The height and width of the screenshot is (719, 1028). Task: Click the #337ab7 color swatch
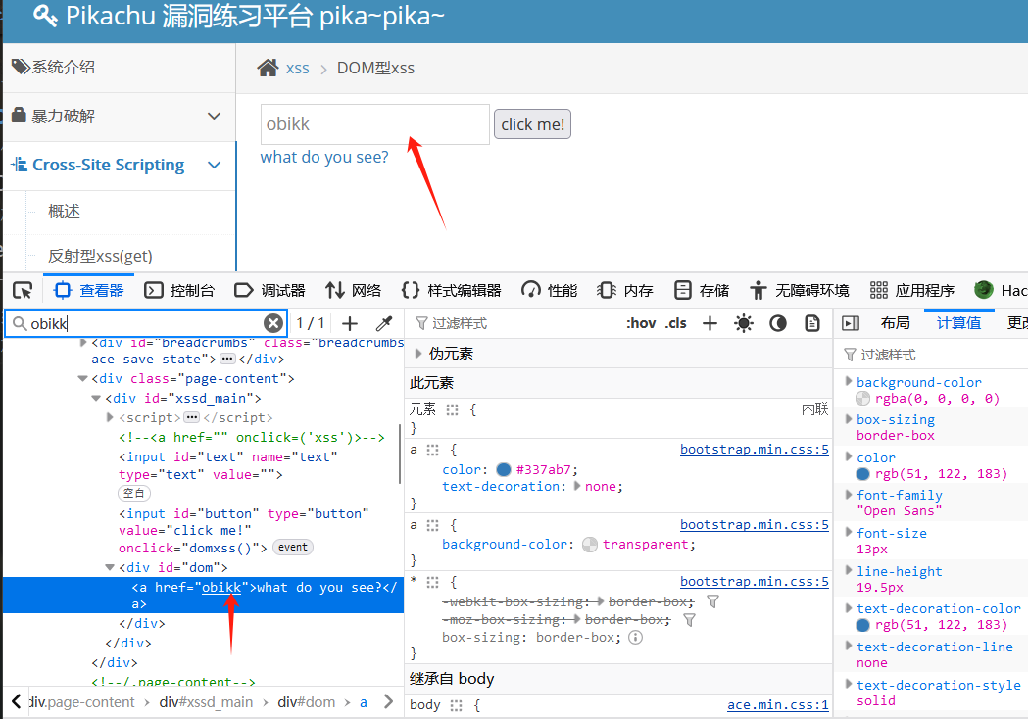[504, 469]
